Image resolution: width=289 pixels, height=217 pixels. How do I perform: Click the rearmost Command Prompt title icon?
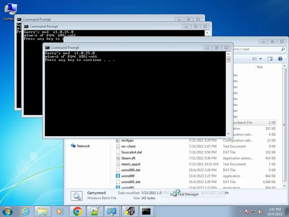[x=19, y=19]
